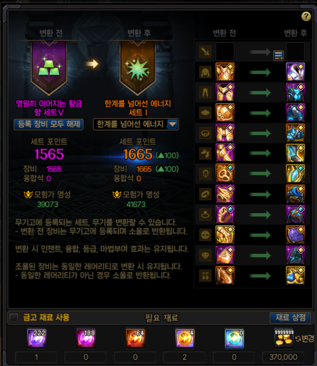The image size is (317, 366).
Task: Click the yellow question mark help icon
Action: click(306, 17)
